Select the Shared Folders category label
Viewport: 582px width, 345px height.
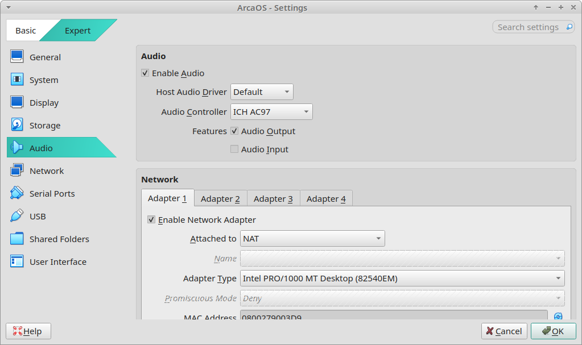pos(59,239)
